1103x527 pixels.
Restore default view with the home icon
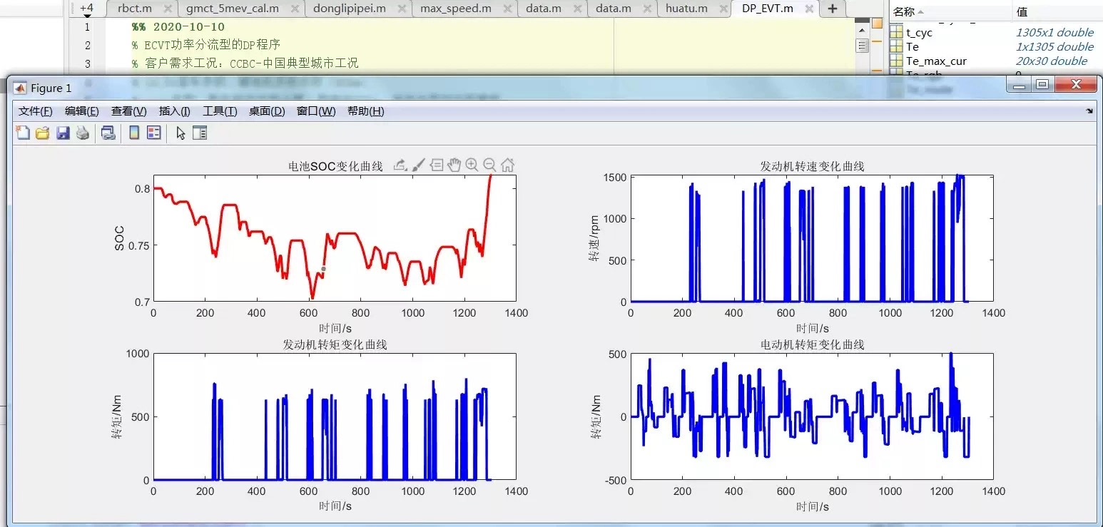[507, 165]
